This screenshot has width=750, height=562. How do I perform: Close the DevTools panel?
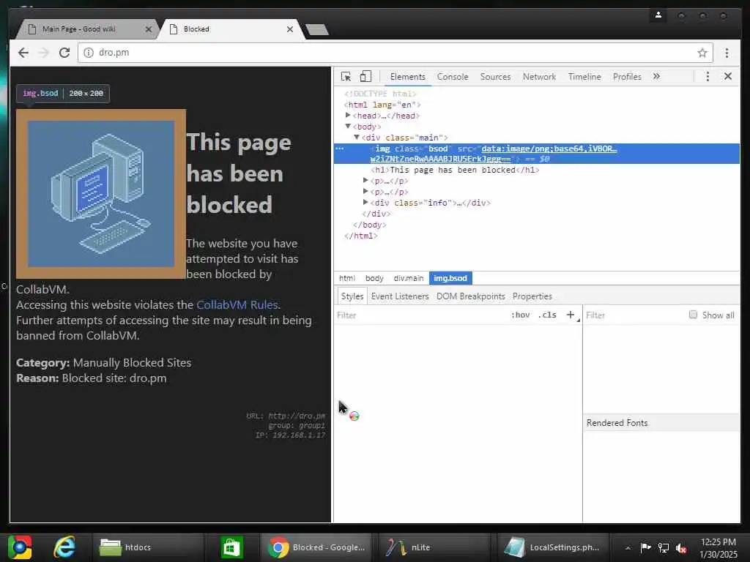(727, 76)
